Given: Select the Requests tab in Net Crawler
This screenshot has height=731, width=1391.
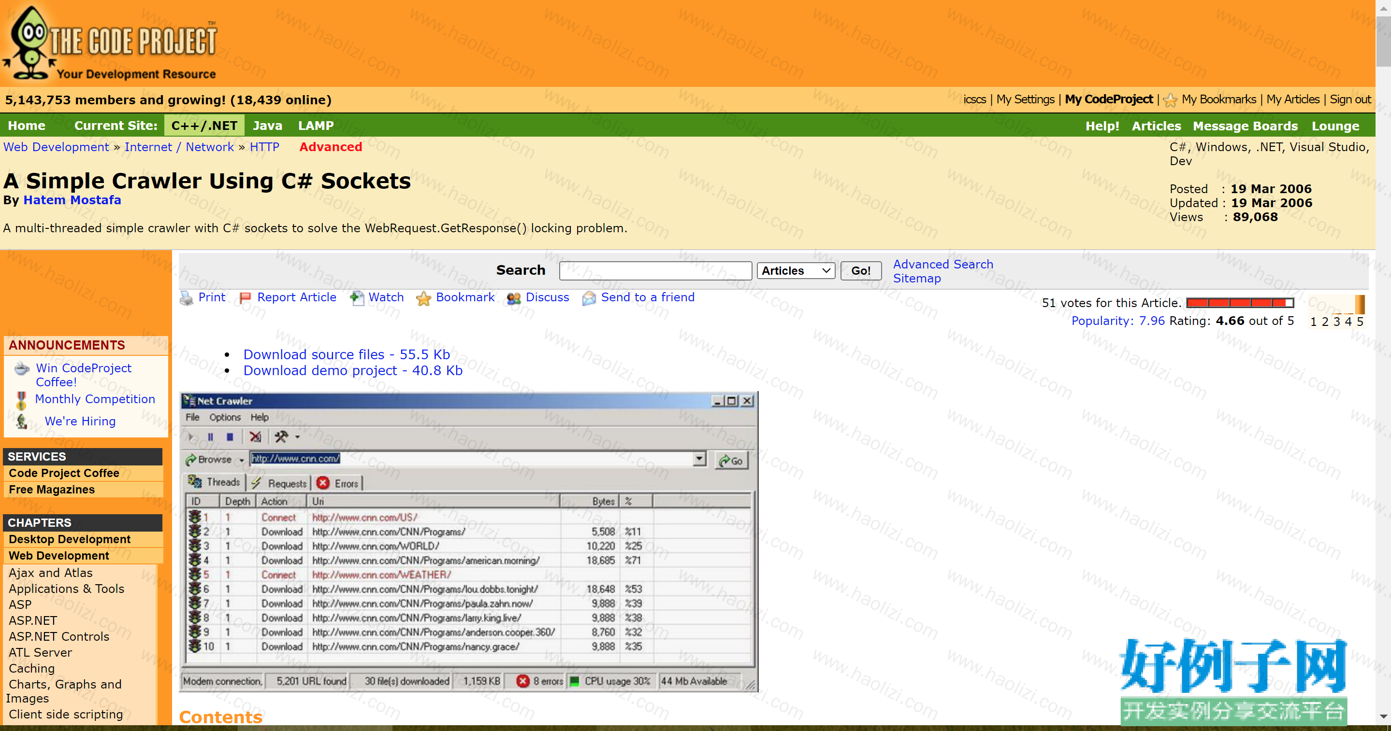Looking at the screenshot, I should click(x=279, y=483).
